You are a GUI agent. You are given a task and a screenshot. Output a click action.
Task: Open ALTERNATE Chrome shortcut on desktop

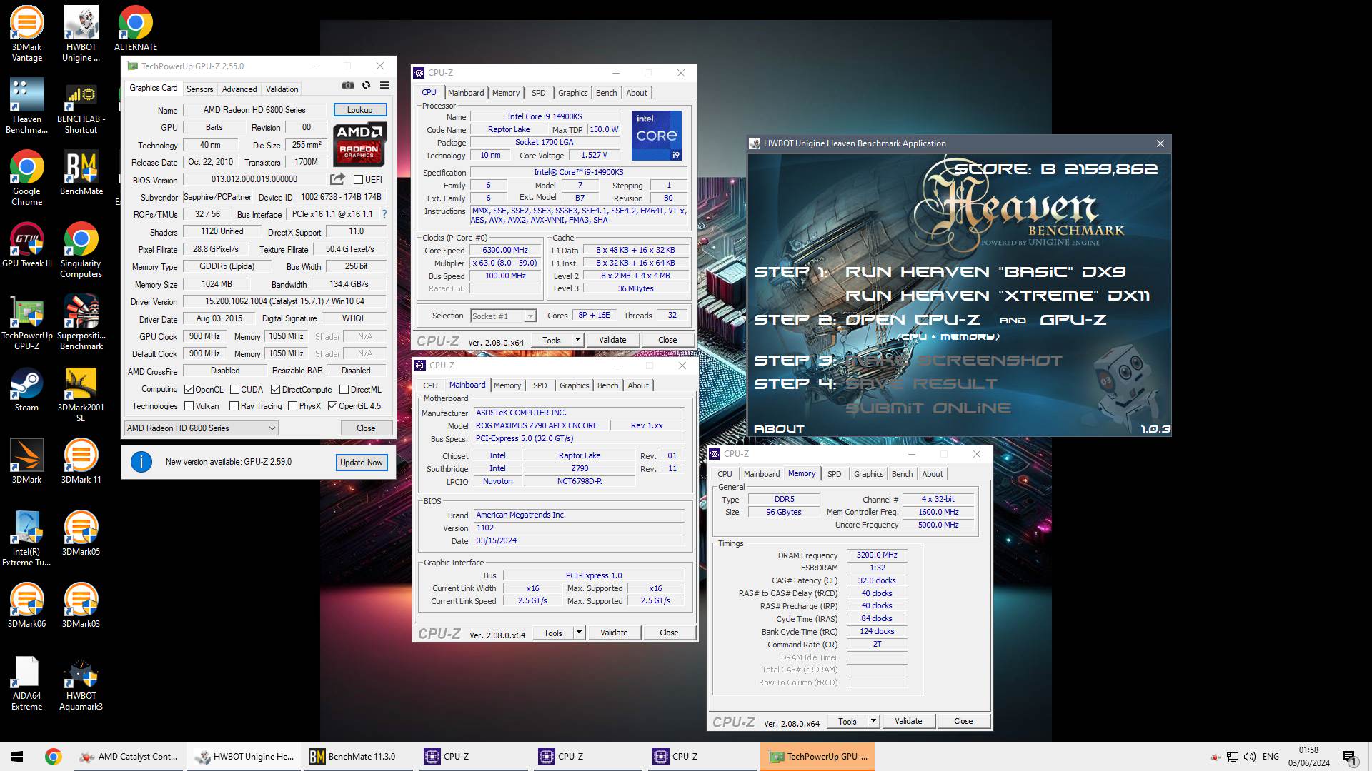click(135, 29)
